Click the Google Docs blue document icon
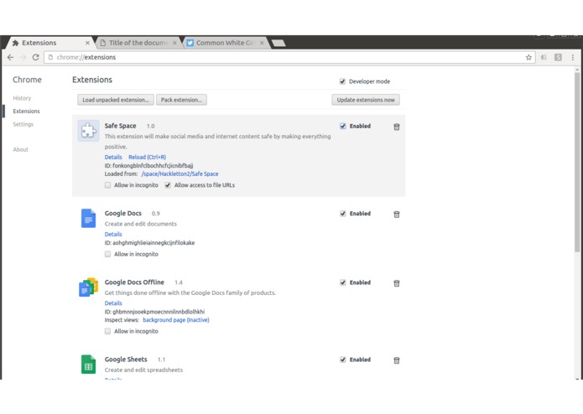This screenshot has height=414, width=583. coord(88,218)
